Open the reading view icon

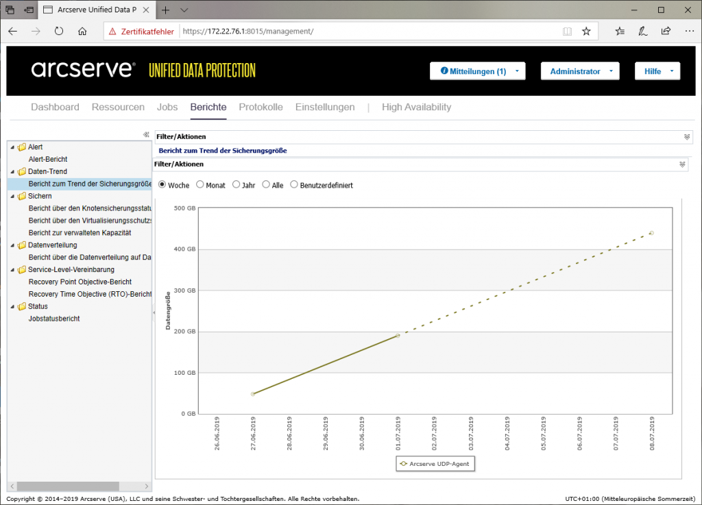[x=567, y=31]
